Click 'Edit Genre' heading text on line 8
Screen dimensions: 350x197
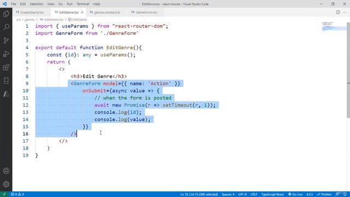tap(97, 77)
